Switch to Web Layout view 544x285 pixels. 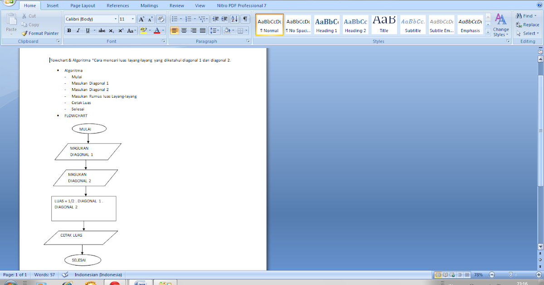pos(452,275)
